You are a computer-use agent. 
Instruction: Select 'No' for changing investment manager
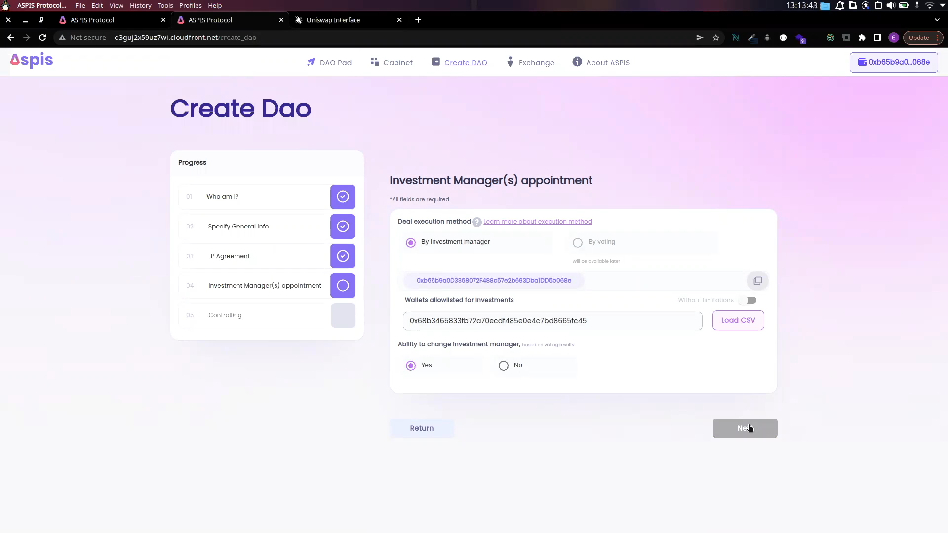tap(503, 366)
